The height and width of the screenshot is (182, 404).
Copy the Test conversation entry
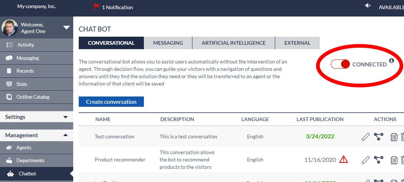[x=394, y=137]
